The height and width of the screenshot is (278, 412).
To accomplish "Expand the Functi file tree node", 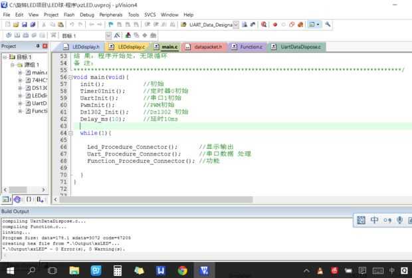I will pyautogui.click(x=20, y=111).
